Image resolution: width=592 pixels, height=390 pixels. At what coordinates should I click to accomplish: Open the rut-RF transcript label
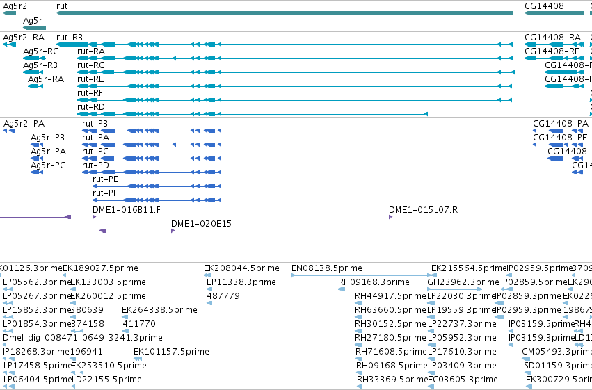pyautogui.click(x=90, y=93)
